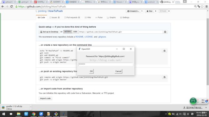This screenshot has width=209, height=117.
Task: Select the SSH protocol toggle
Action: (75, 32)
